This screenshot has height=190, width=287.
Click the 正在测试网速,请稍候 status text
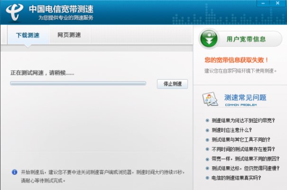click(x=42, y=73)
